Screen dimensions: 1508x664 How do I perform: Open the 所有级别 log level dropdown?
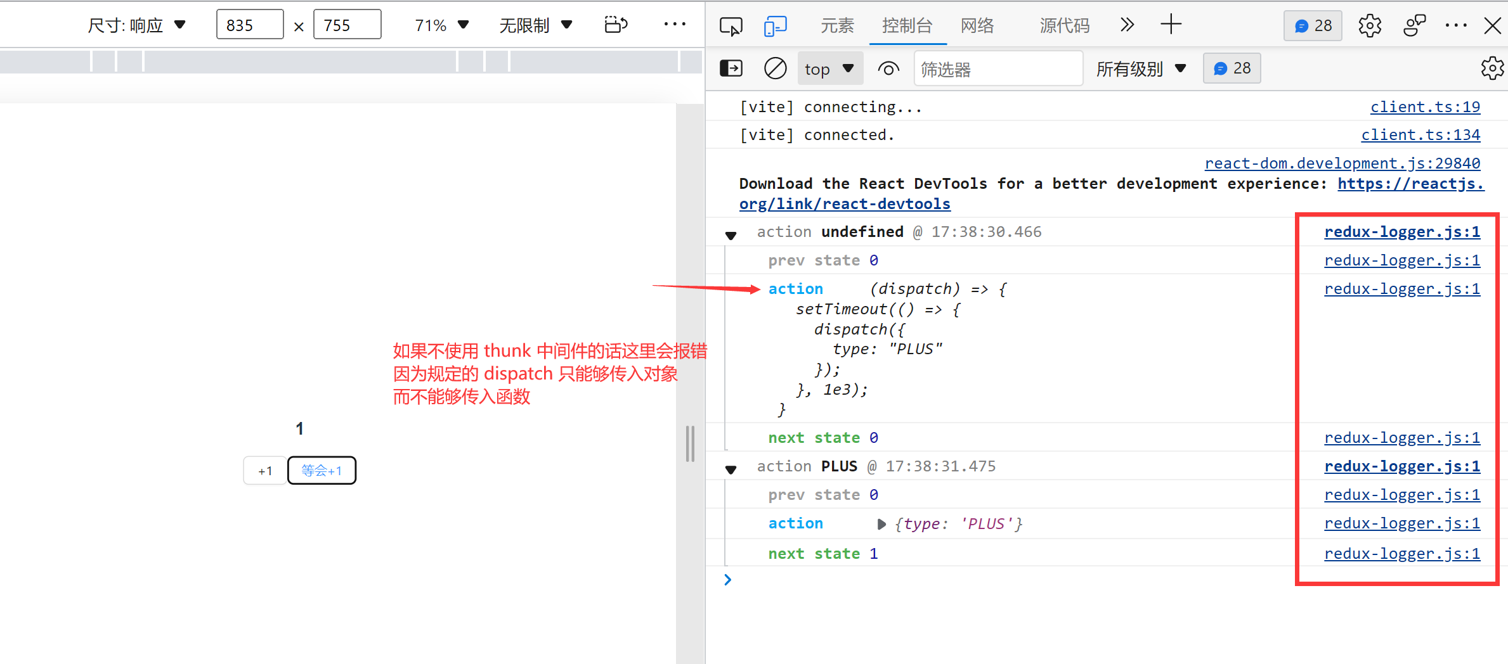click(x=1141, y=68)
